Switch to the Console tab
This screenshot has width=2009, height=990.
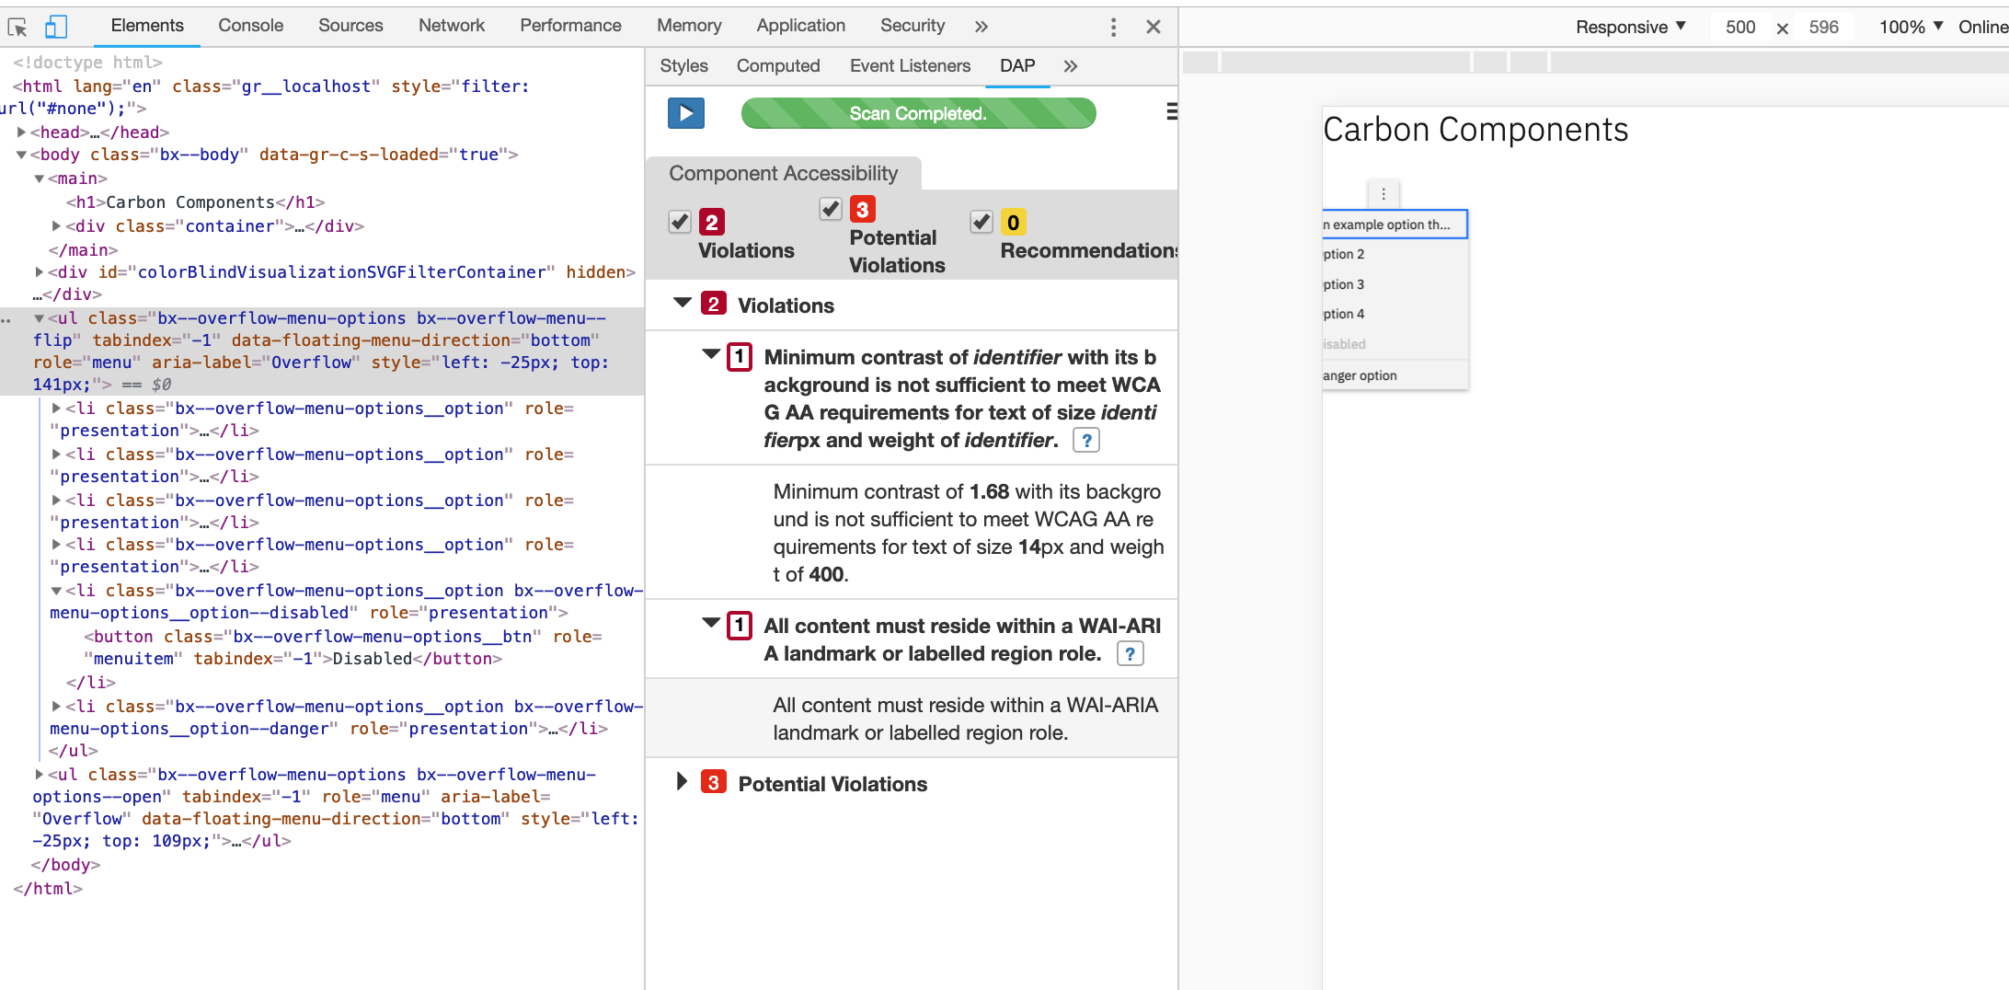click(249, 26)
